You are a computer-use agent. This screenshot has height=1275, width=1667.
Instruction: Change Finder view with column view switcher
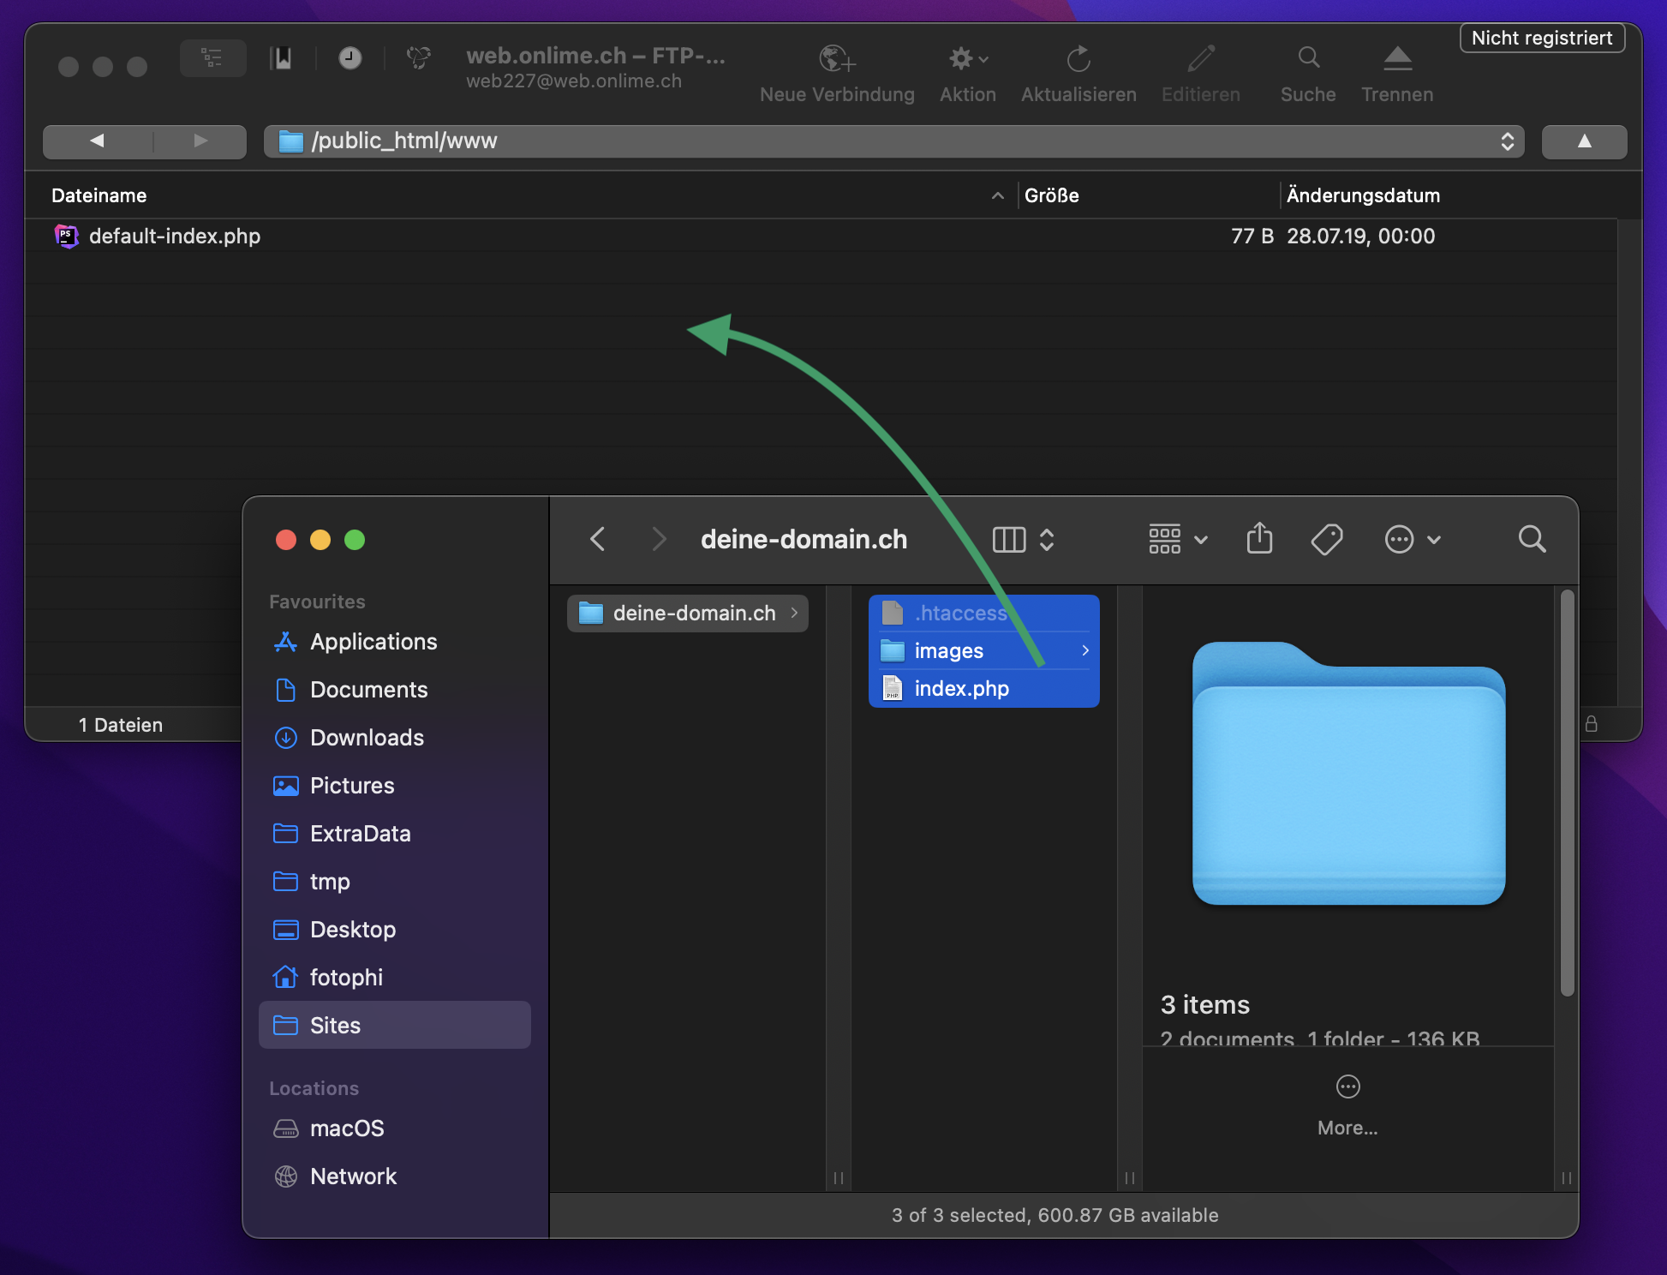coord(1023,540)
